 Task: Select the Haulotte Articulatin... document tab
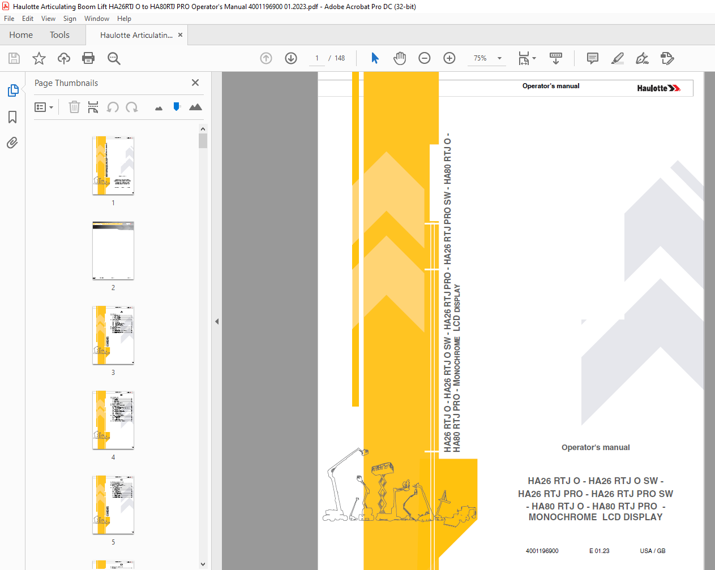(x=136, y=35)
